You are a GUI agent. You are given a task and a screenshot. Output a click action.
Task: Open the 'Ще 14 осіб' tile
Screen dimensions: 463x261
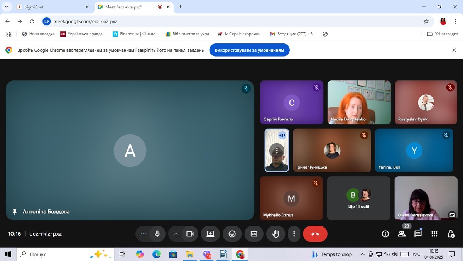359,198
